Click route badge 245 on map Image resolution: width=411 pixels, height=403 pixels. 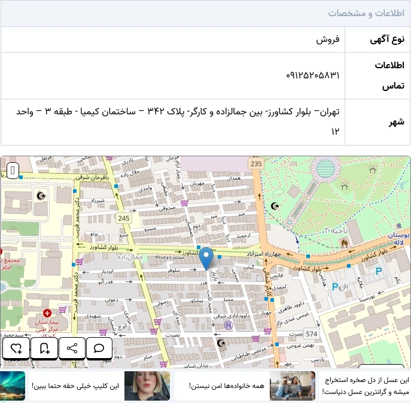tap(123, 219)
